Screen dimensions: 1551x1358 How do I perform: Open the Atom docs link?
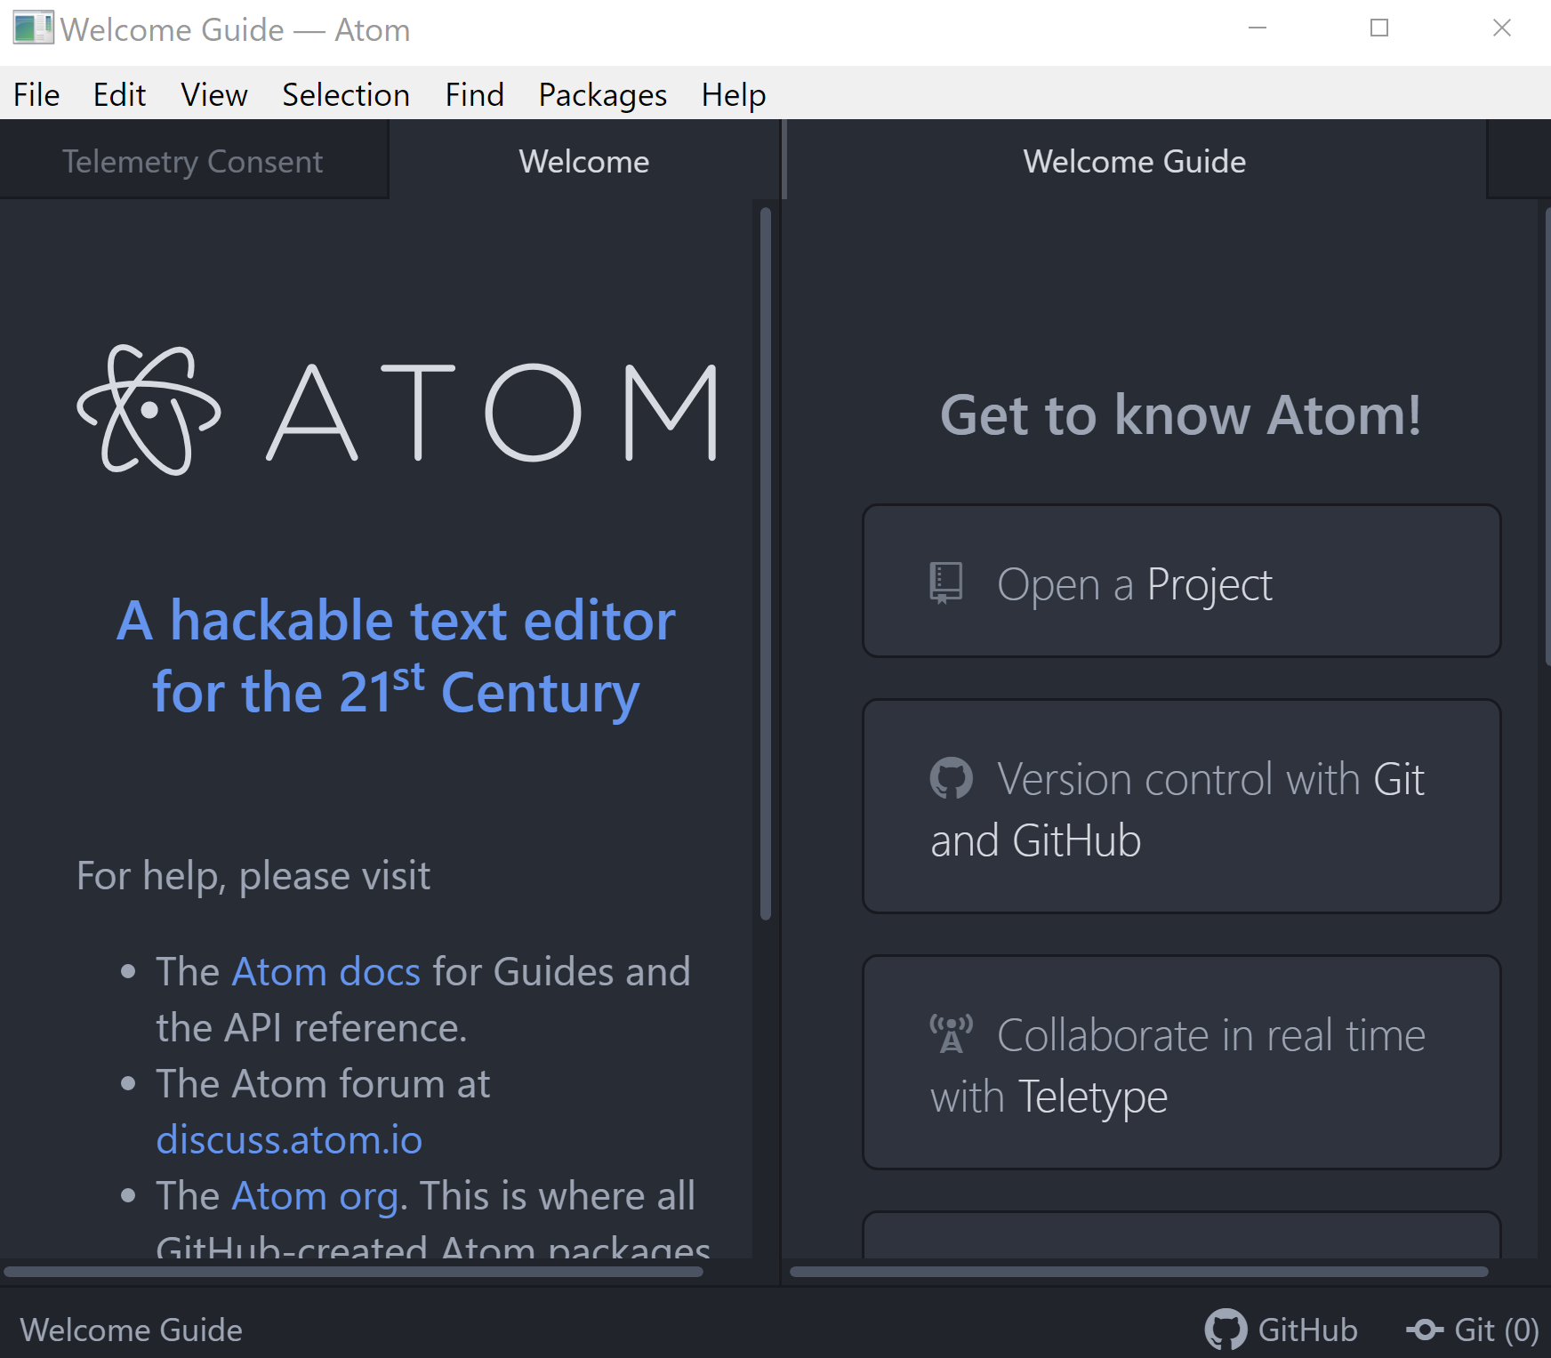click(x=325, y=971)
